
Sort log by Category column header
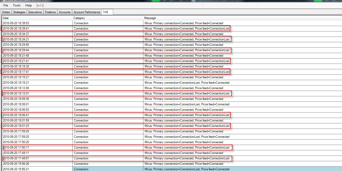pyautogui.click(x=108, y=18)
